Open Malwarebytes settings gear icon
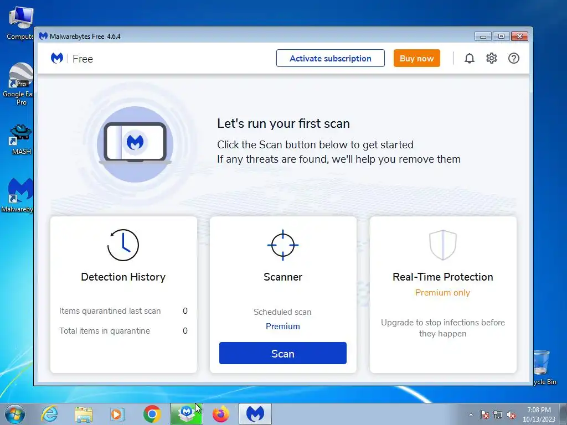Image resolution: width=567 pixels, height=425 pixels. 492,58
